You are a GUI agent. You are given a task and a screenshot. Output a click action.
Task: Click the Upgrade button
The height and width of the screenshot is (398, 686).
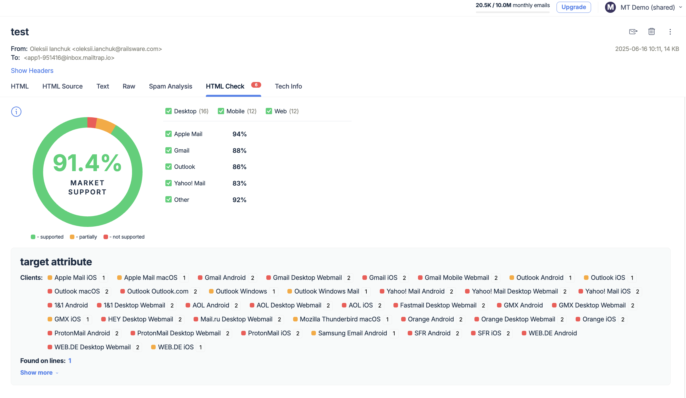coord(574,7)
